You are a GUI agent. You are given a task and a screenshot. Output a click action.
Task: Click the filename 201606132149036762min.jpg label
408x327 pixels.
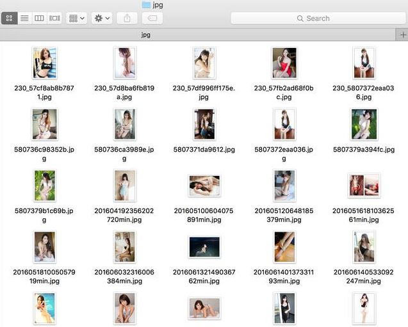pos(204,276)
